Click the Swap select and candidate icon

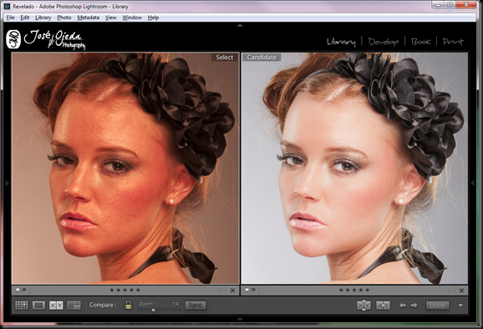pyautogui.click(x=364, y=306)
